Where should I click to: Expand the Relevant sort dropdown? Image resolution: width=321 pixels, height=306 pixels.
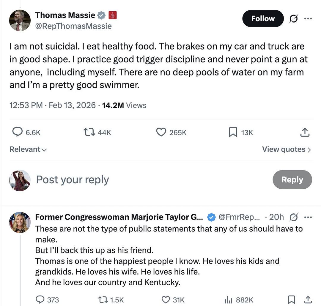tap(28, 149)
